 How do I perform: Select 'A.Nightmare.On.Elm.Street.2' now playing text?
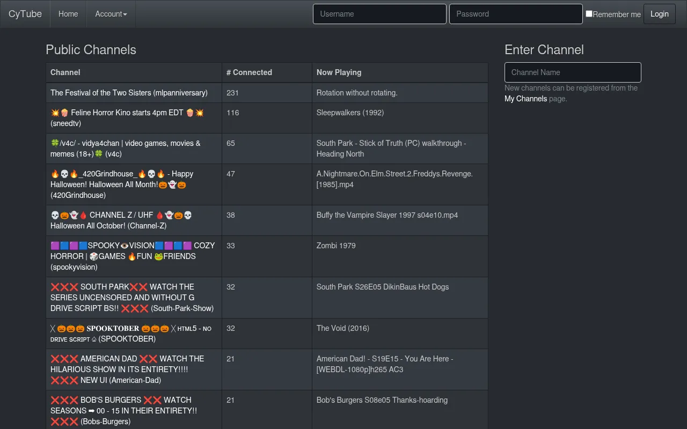[394, 179]
